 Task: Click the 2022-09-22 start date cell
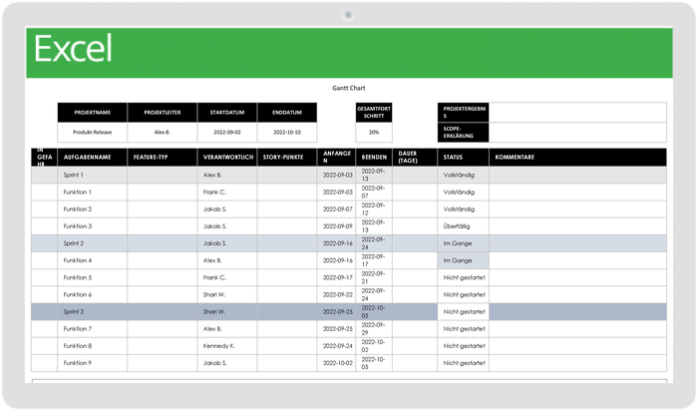tap(337, 294)
